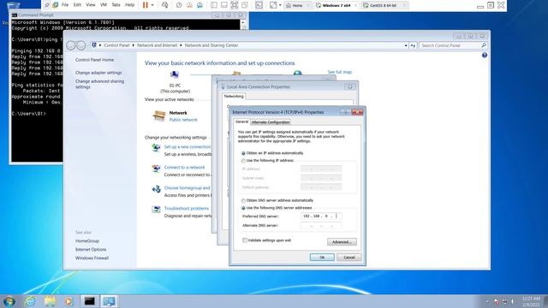Open the VM menu
The width and height of the screenshot is (548, 308).
click(x=104, y=5)
